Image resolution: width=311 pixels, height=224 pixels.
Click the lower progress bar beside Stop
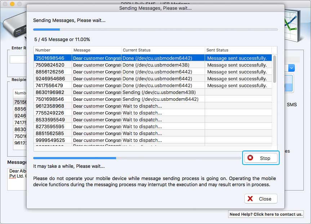(137, 158)
